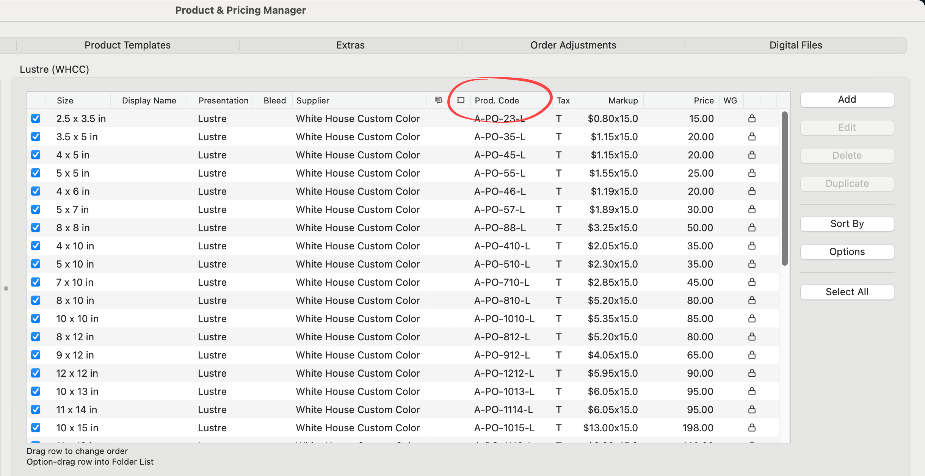Disable the 11 x 14 in size checkbox
The image size is (925, 476).
tap(36, 410)
